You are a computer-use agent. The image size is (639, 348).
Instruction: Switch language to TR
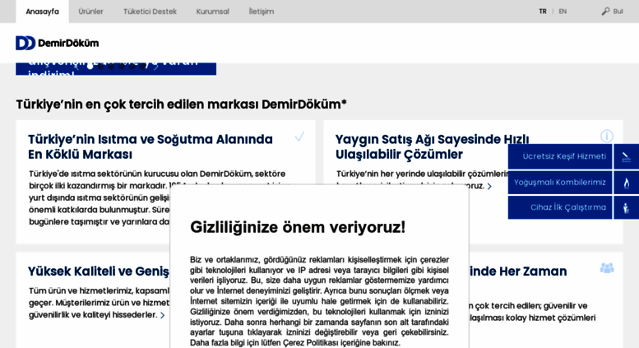point(543,12)
